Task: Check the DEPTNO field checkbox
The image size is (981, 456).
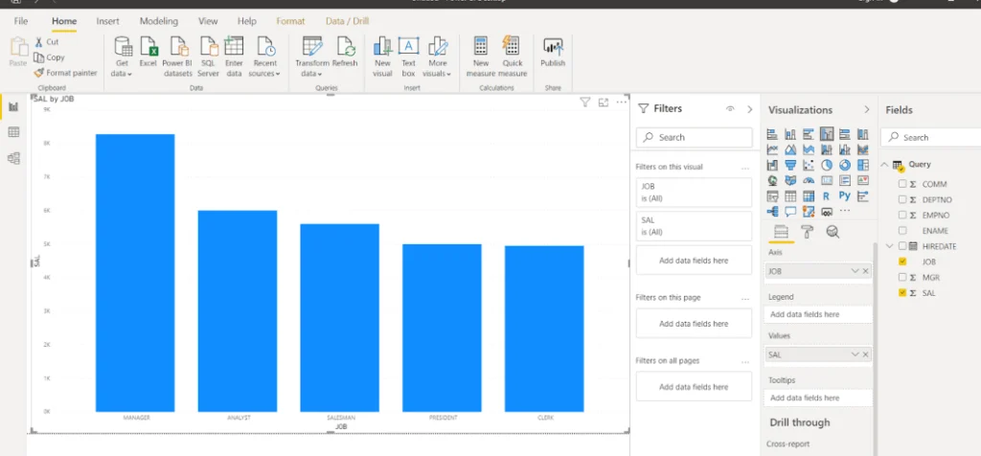Action: tap(902, 199)
